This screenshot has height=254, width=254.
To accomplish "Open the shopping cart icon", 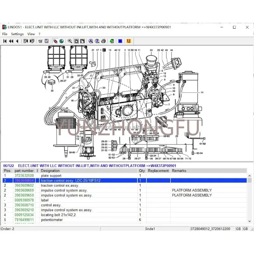I will (x=40, y=41).
